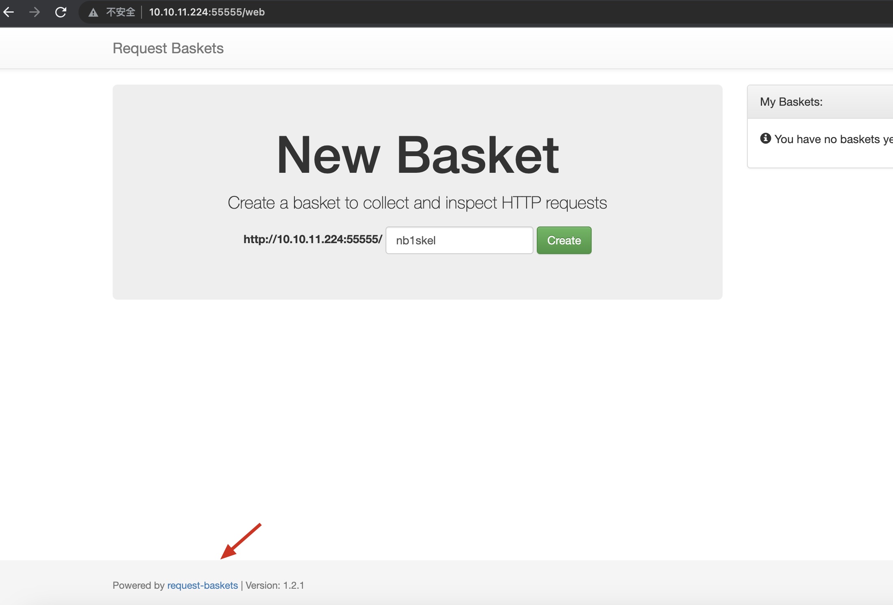Reload the page with the refresh icon
The height and width of the screenshot is (605, 893).
(61, 12)
